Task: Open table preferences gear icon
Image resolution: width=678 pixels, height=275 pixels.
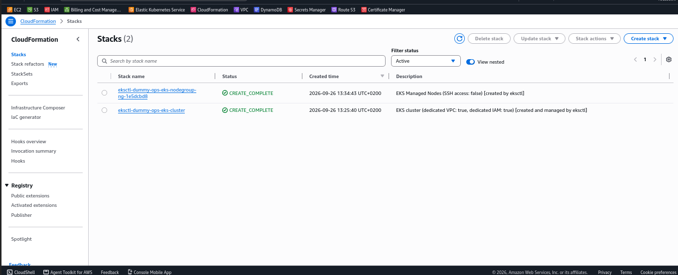Action: (x=669, y=59)
